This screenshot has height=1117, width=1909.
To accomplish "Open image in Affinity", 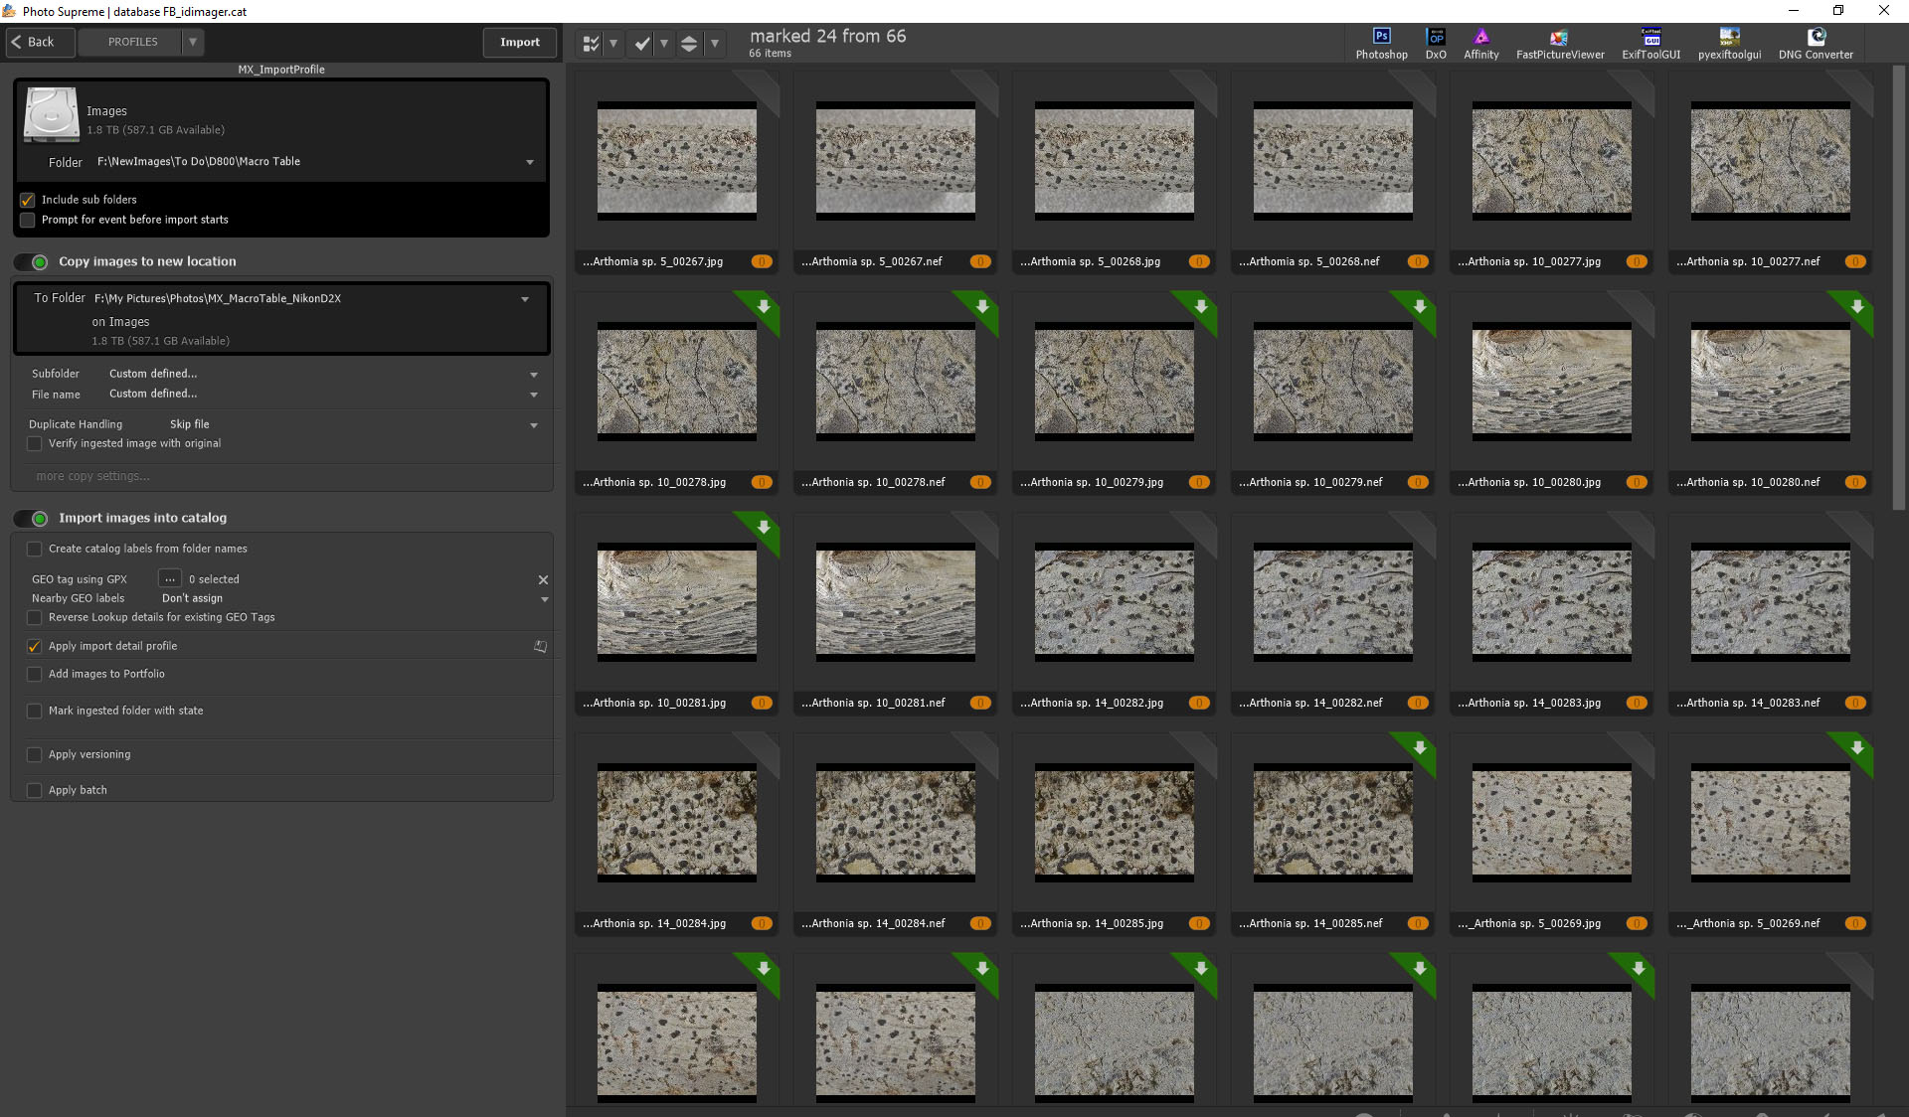I will (1480, 44).
